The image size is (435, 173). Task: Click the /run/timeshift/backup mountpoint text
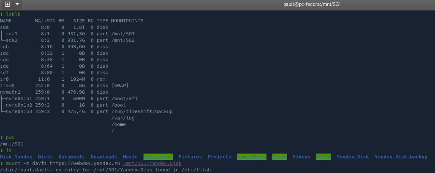click(142, 111)
